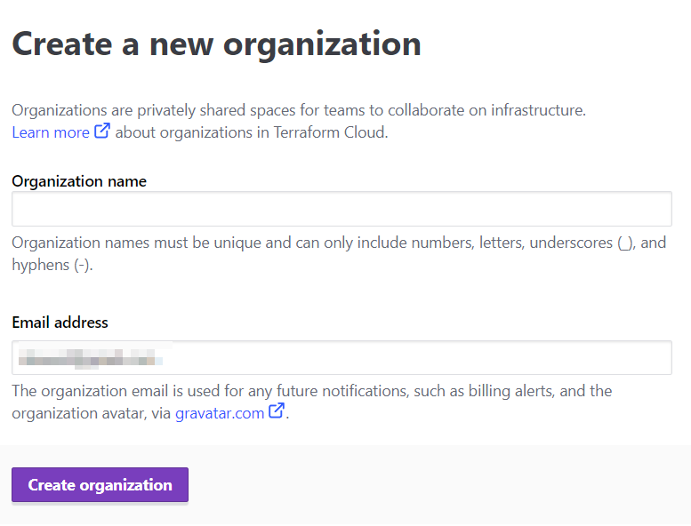691x526 pixels.
Task: Click the empty gray footer right of Create organization
Action: [436, 485]
